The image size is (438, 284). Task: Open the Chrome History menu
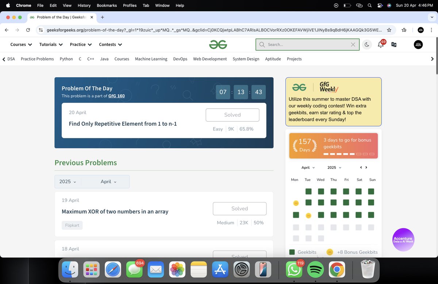[x=84, y=5]
